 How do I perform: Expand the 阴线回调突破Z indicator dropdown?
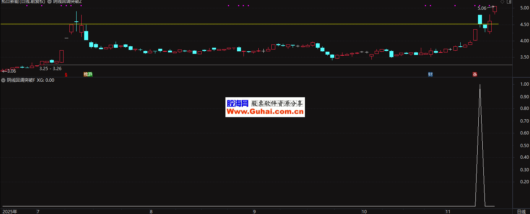49,2
